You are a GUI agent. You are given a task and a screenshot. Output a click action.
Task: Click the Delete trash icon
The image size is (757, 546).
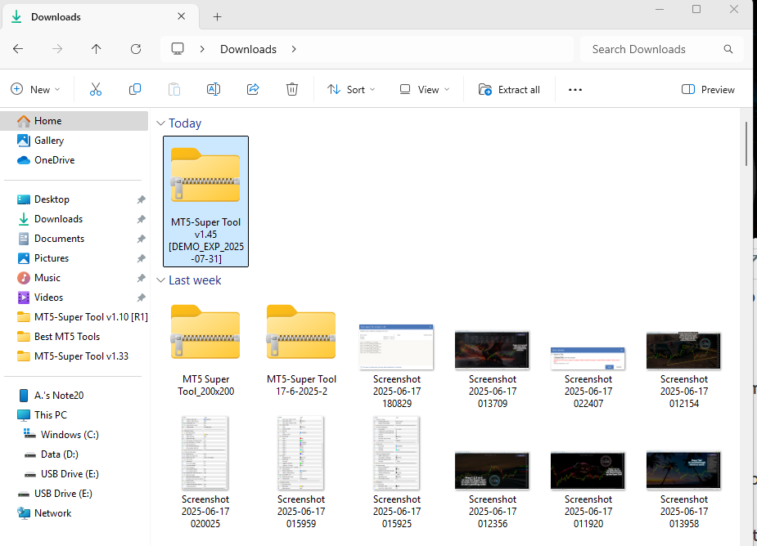(x=292, y=90)
